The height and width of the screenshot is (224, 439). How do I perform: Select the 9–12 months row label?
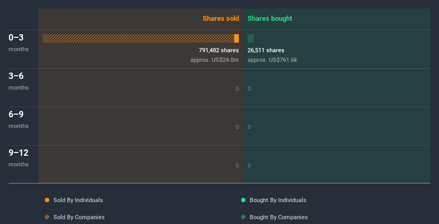point(19,158)
